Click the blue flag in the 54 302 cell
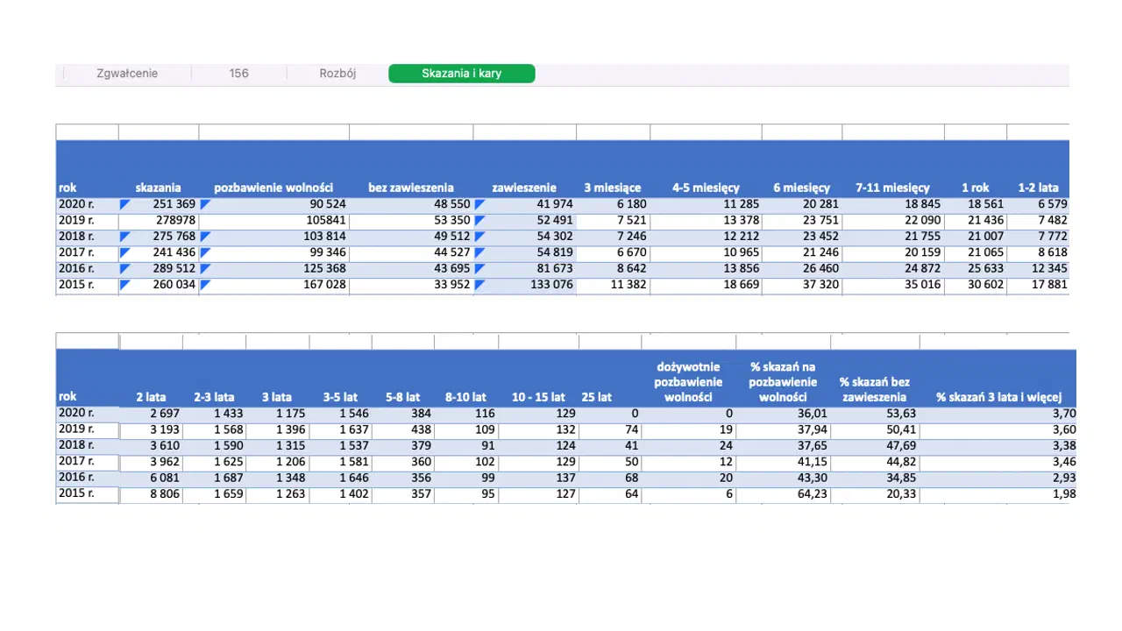This screenshot has height=631, width=1122. (479, 237)
